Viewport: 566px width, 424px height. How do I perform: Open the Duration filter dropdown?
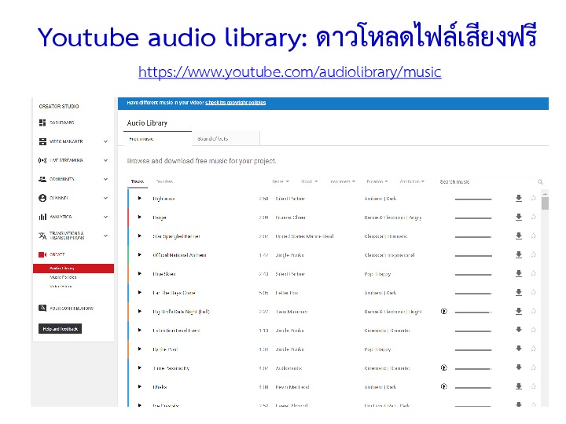377,181
